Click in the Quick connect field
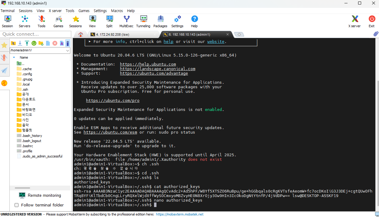The image size is (379, 217). click(x=36, y=34)
